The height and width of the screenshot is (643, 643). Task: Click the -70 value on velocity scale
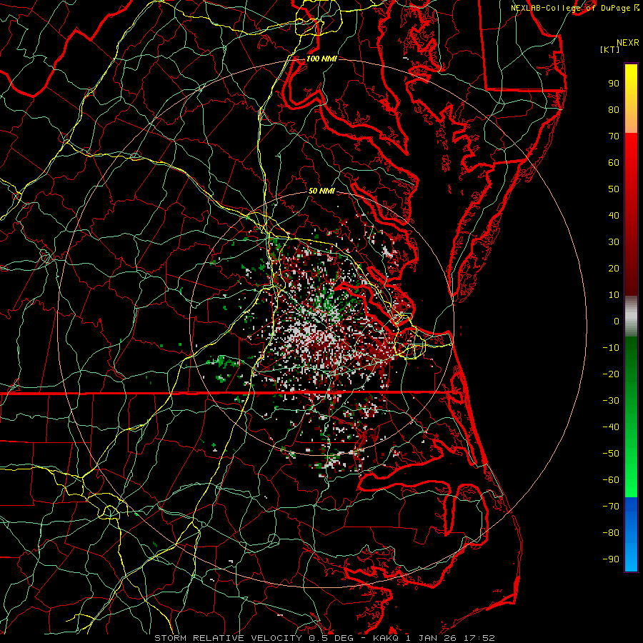pos(611,506)
